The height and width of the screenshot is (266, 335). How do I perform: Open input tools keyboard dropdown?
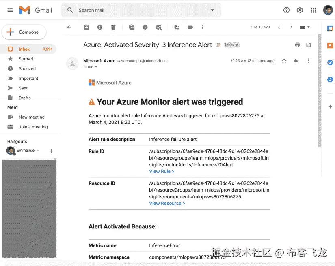click(305, 27)
